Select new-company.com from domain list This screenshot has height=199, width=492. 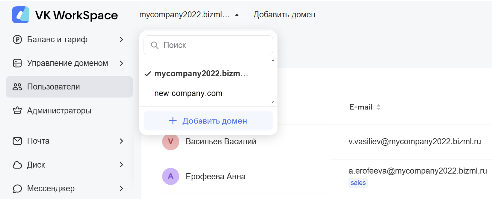coord(188,93)
